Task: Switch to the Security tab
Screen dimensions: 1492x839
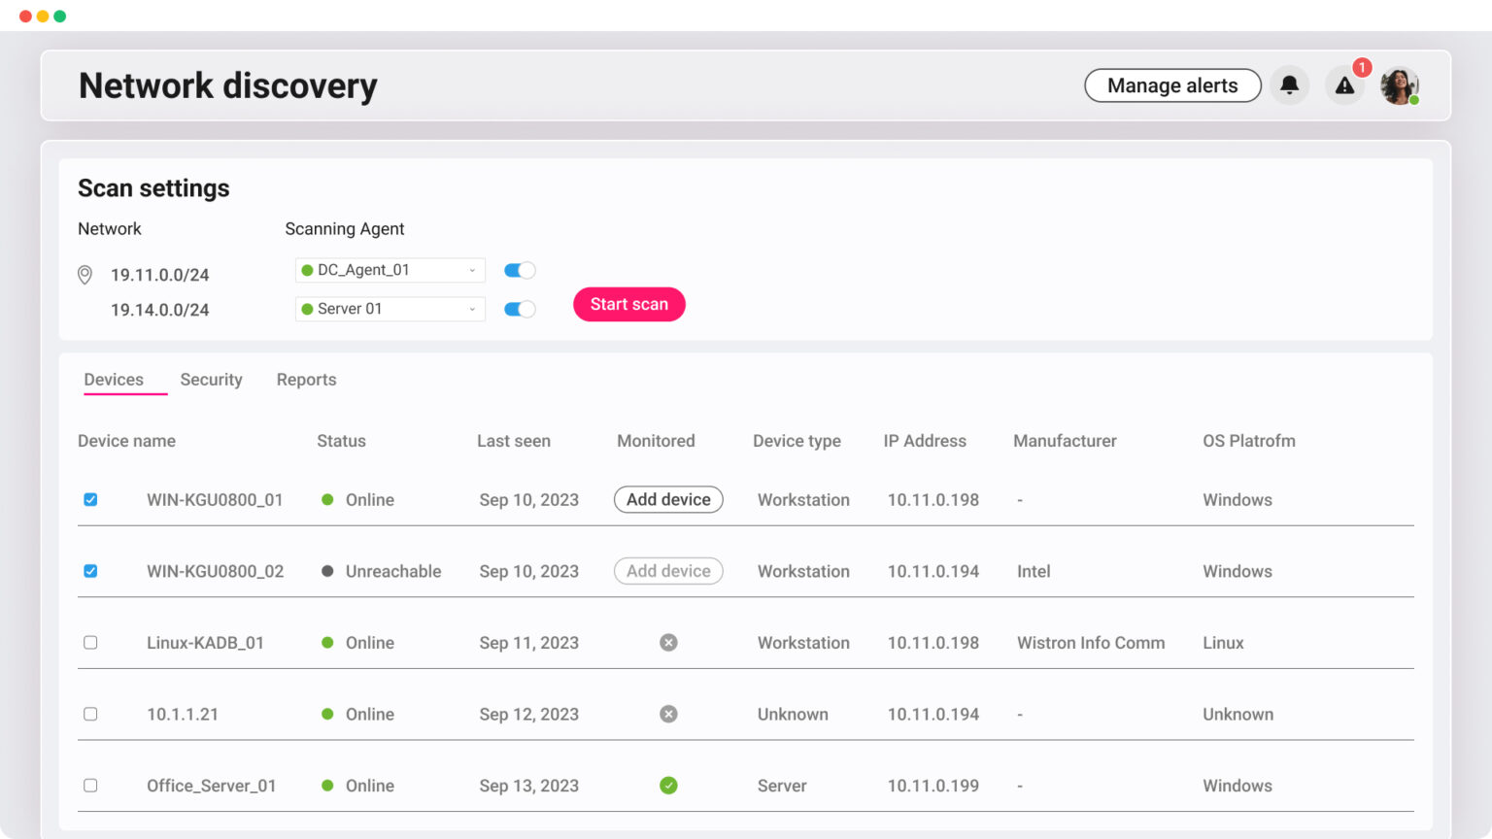Action: click(x=211, y=380)
